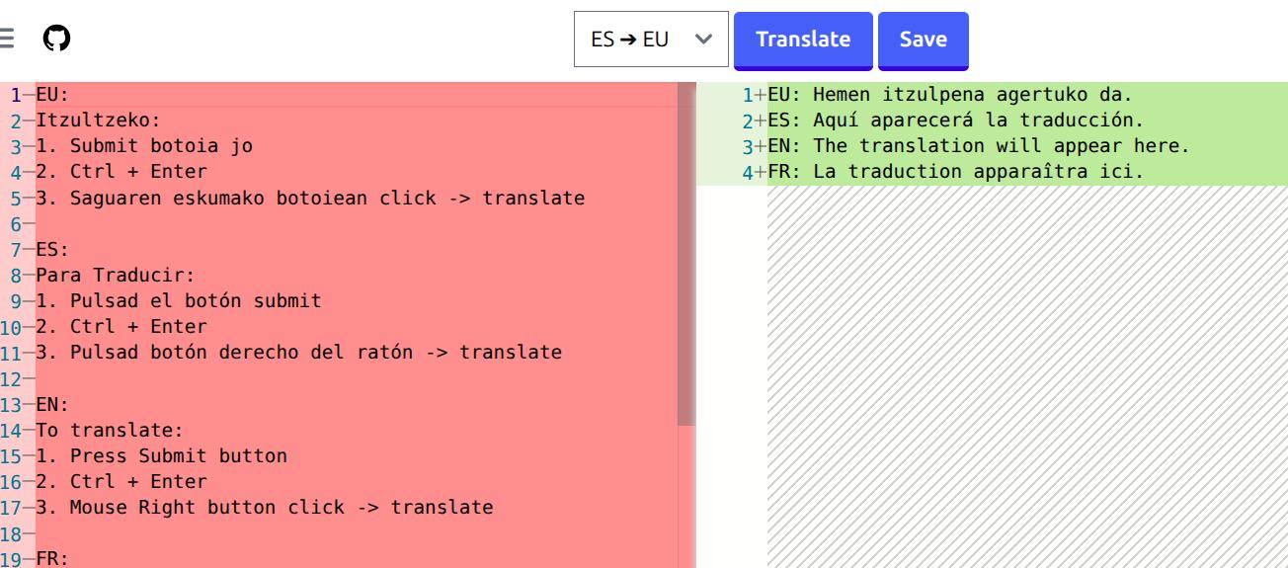The image size is (1288, 568).
Task: Select line number 2 in right panel gutter
Action: (748, 121)
